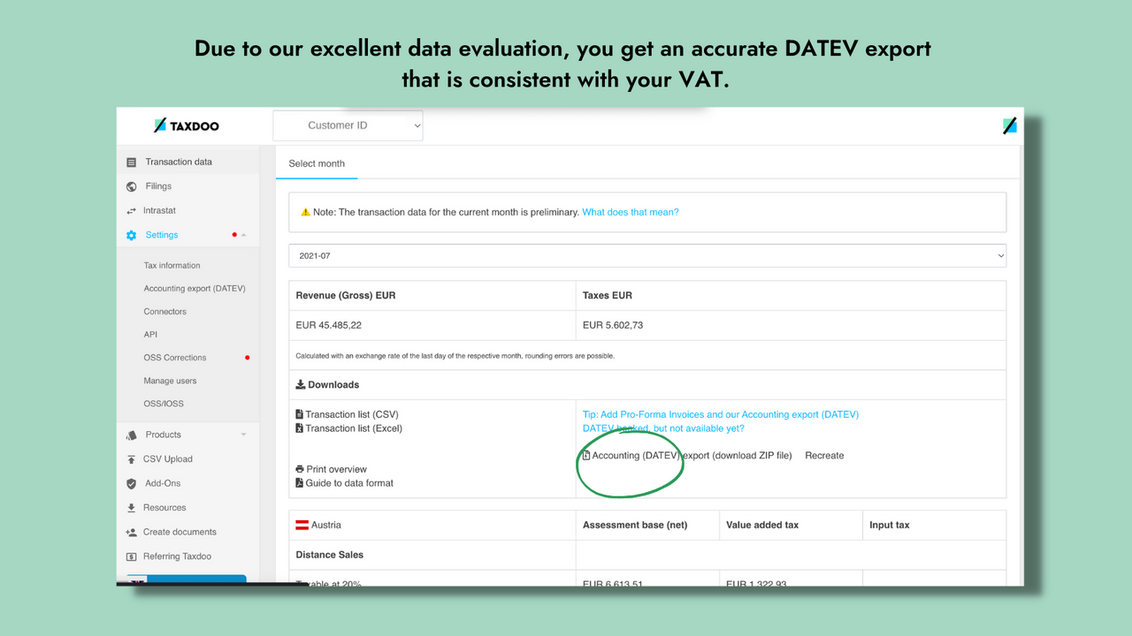Open the 2021-07 month selector
Screen dimensions: 1132x636
point(647,255)
